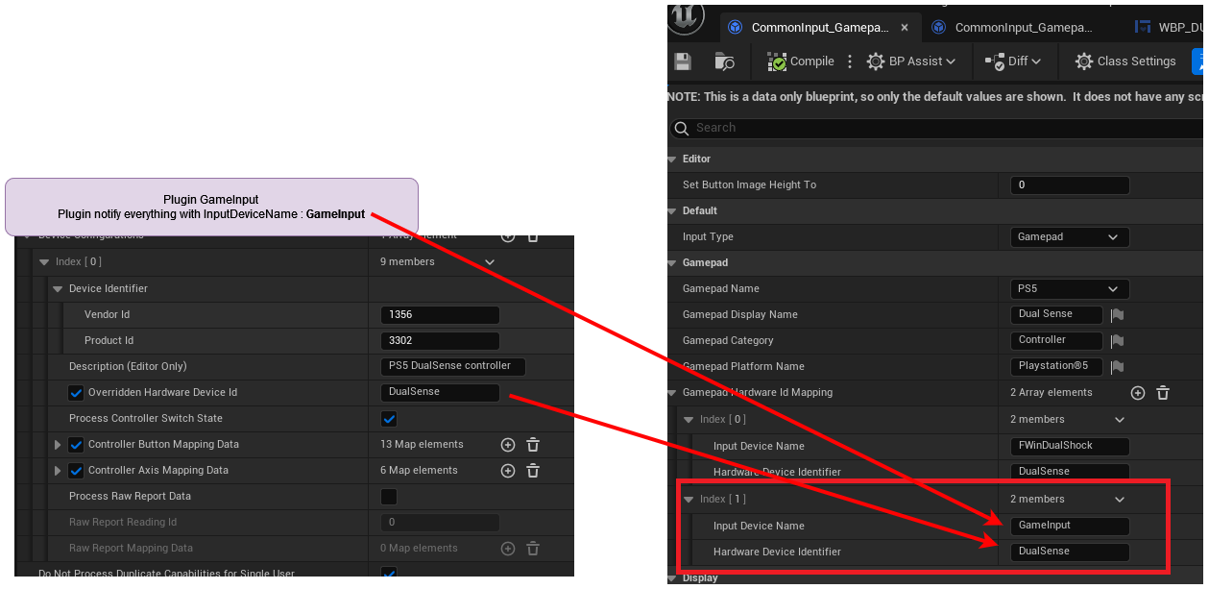Image resolution: width=1209 pixels, height=589 pixels.
Task: Toggle Do Not Process Duplicate Capabilities checkbox
Action: click(x=389, y=573)
